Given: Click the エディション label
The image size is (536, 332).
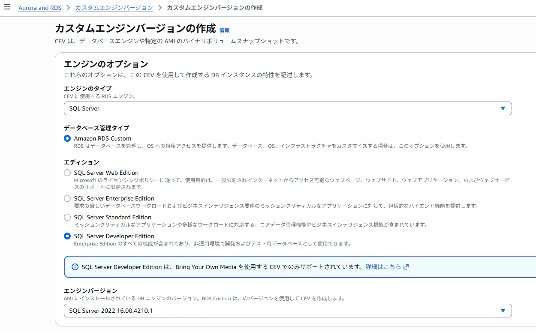Looking at the screenshot, I should click(81, 162).
